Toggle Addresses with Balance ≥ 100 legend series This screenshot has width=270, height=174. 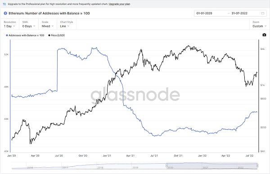[25, 35]
